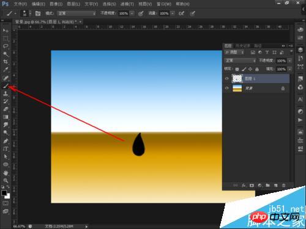
Task: Open the 编辑(E) menu
Action: 39,4
